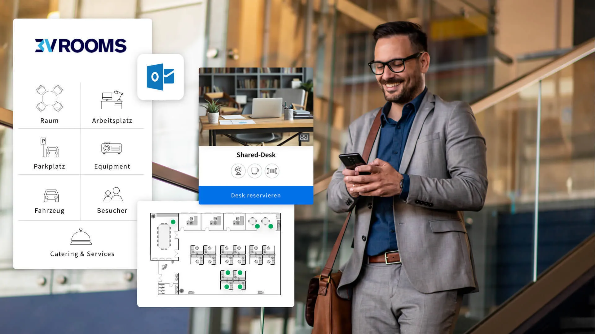Click the Catering & Services bell icon
595x334 pixels.
point(81,236)
